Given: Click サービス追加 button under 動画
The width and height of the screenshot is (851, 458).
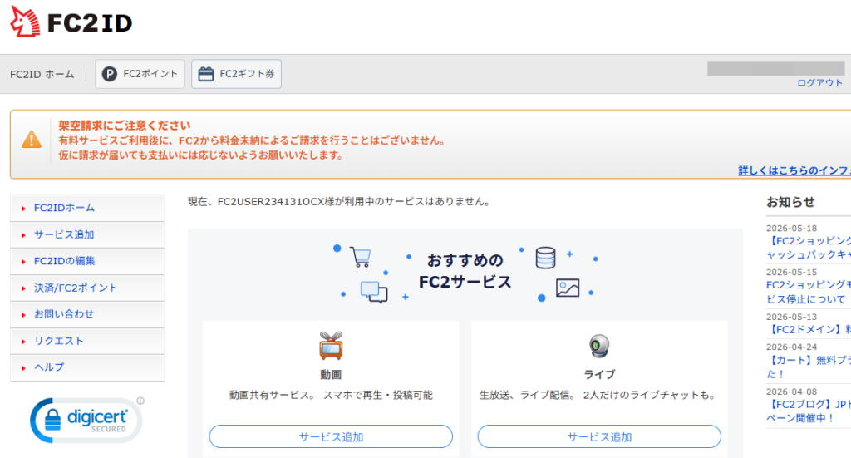Looking at the screenshot, I should coord(331,437).
